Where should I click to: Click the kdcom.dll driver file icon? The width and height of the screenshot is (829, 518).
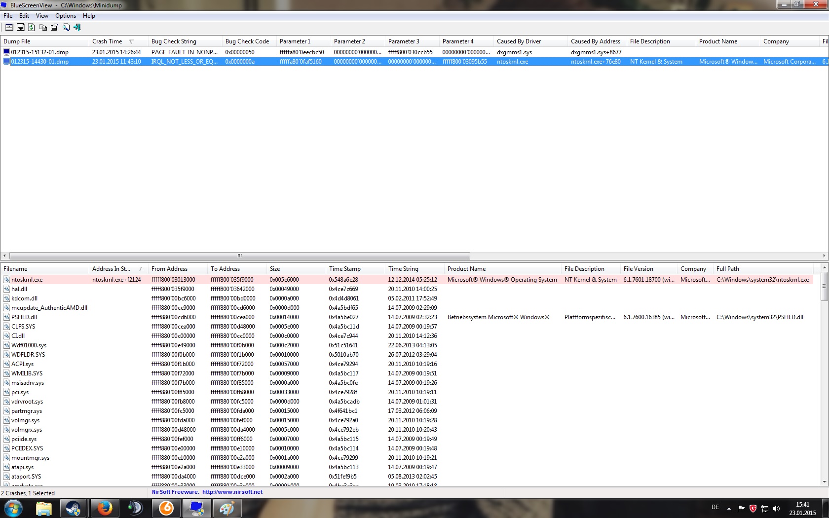(7, 298)
